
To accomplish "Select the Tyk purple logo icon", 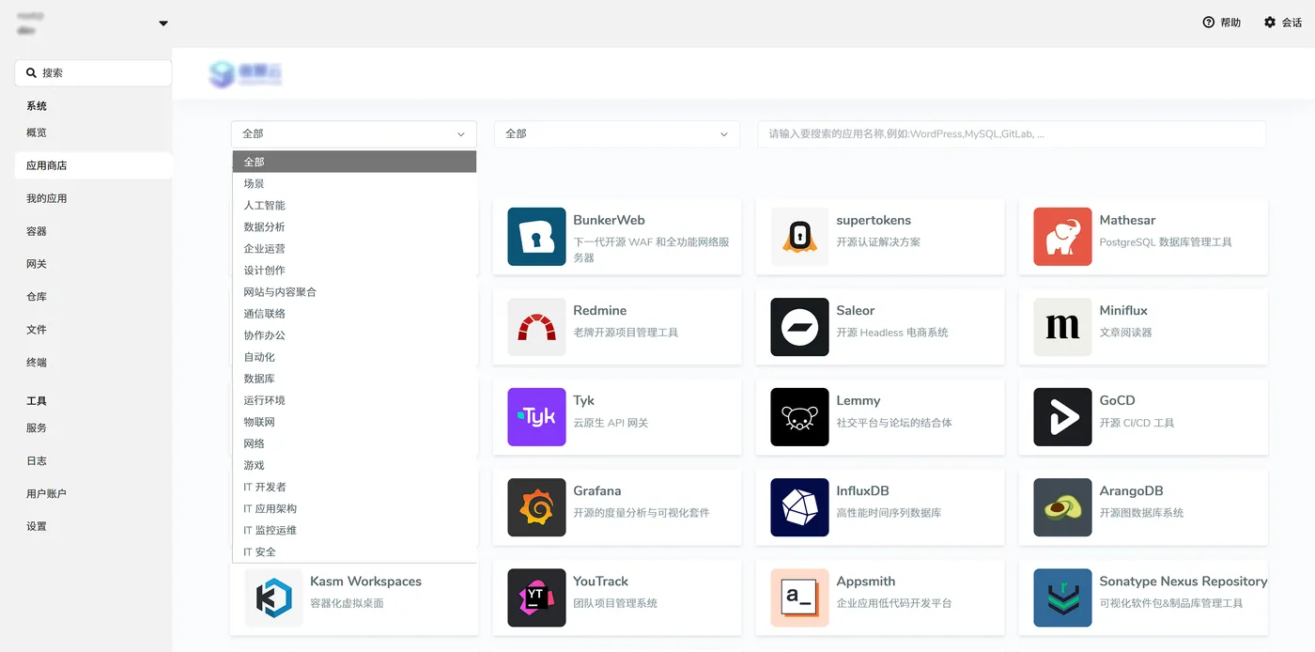I will [536, 417].
